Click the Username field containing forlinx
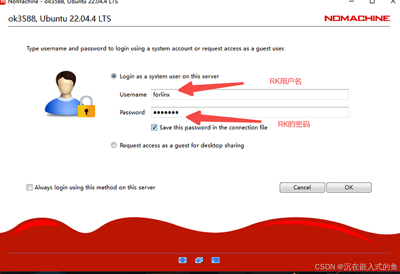This screenshot has height=274, width=400. [x=250, y=95]
